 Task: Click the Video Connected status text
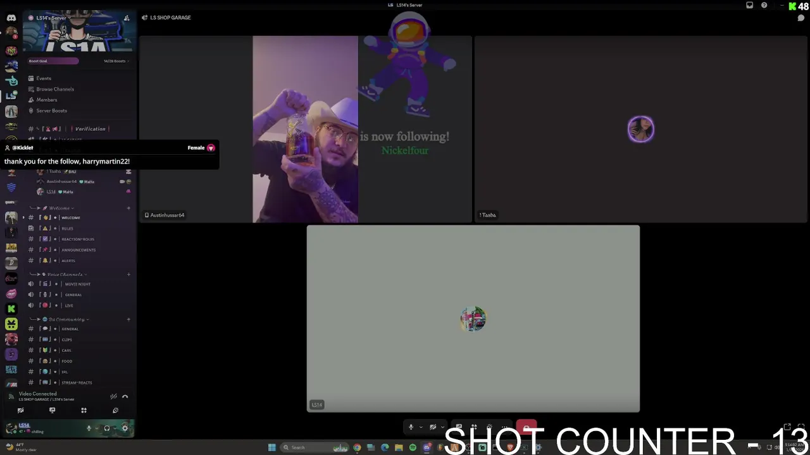37,394
